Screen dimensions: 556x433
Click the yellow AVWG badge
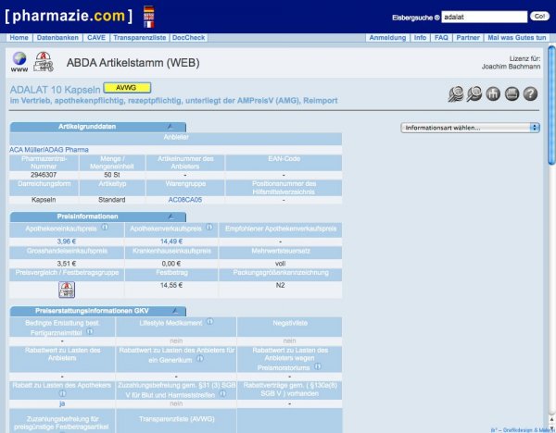(x=127, y=88)
